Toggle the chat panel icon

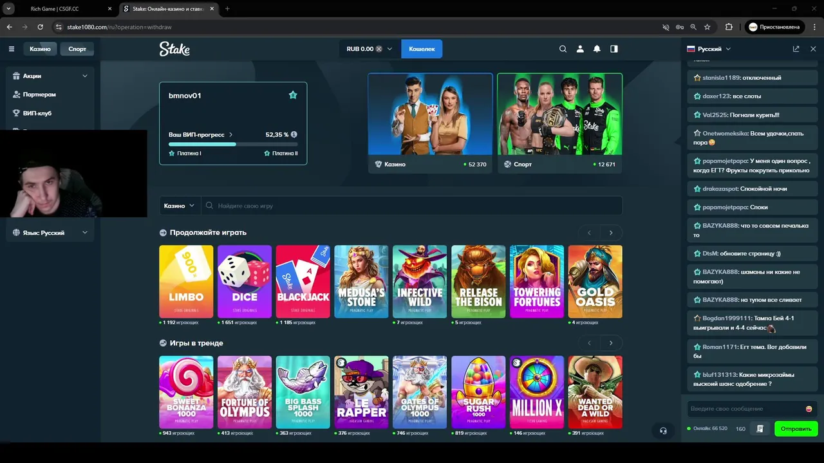click(x=614, y=49)
